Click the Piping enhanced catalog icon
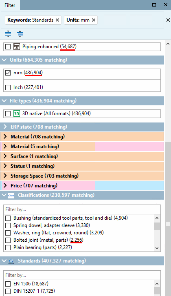Image resolution: width=171 pixels, height=296 pixels. (x=17, y=47)
